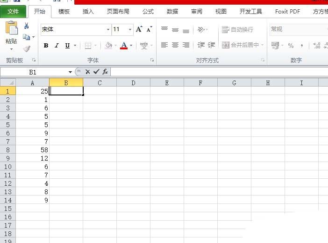The width and height of the screenshot is (328, 243).
Task: Expand underline style arrow
Action: point(75,46)
